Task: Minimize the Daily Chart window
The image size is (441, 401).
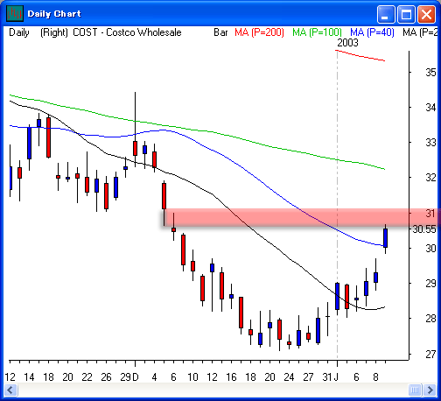Action: (386, 14)
